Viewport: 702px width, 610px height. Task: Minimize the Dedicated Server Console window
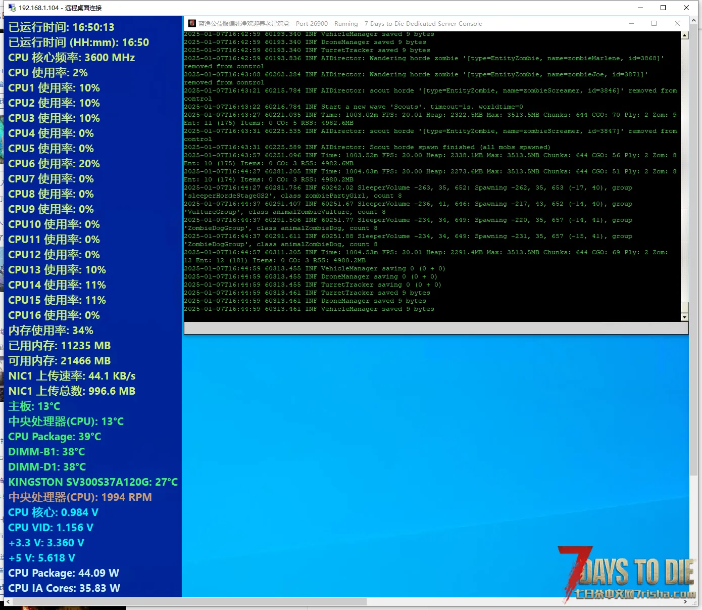coord(631,23)
